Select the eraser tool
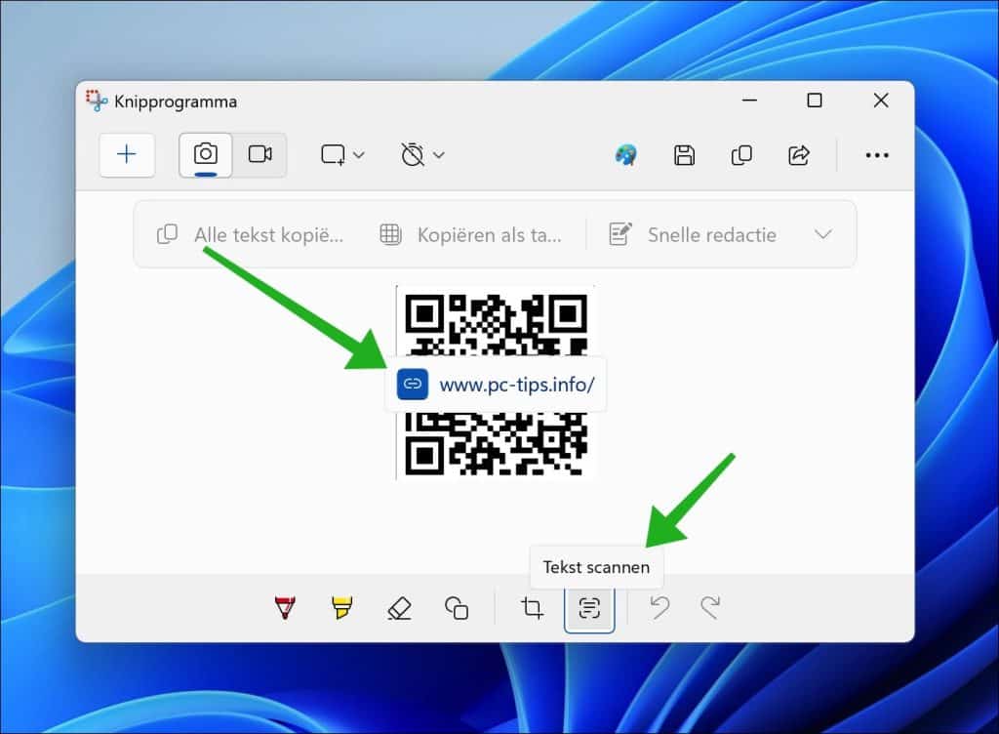 point(399,608)
